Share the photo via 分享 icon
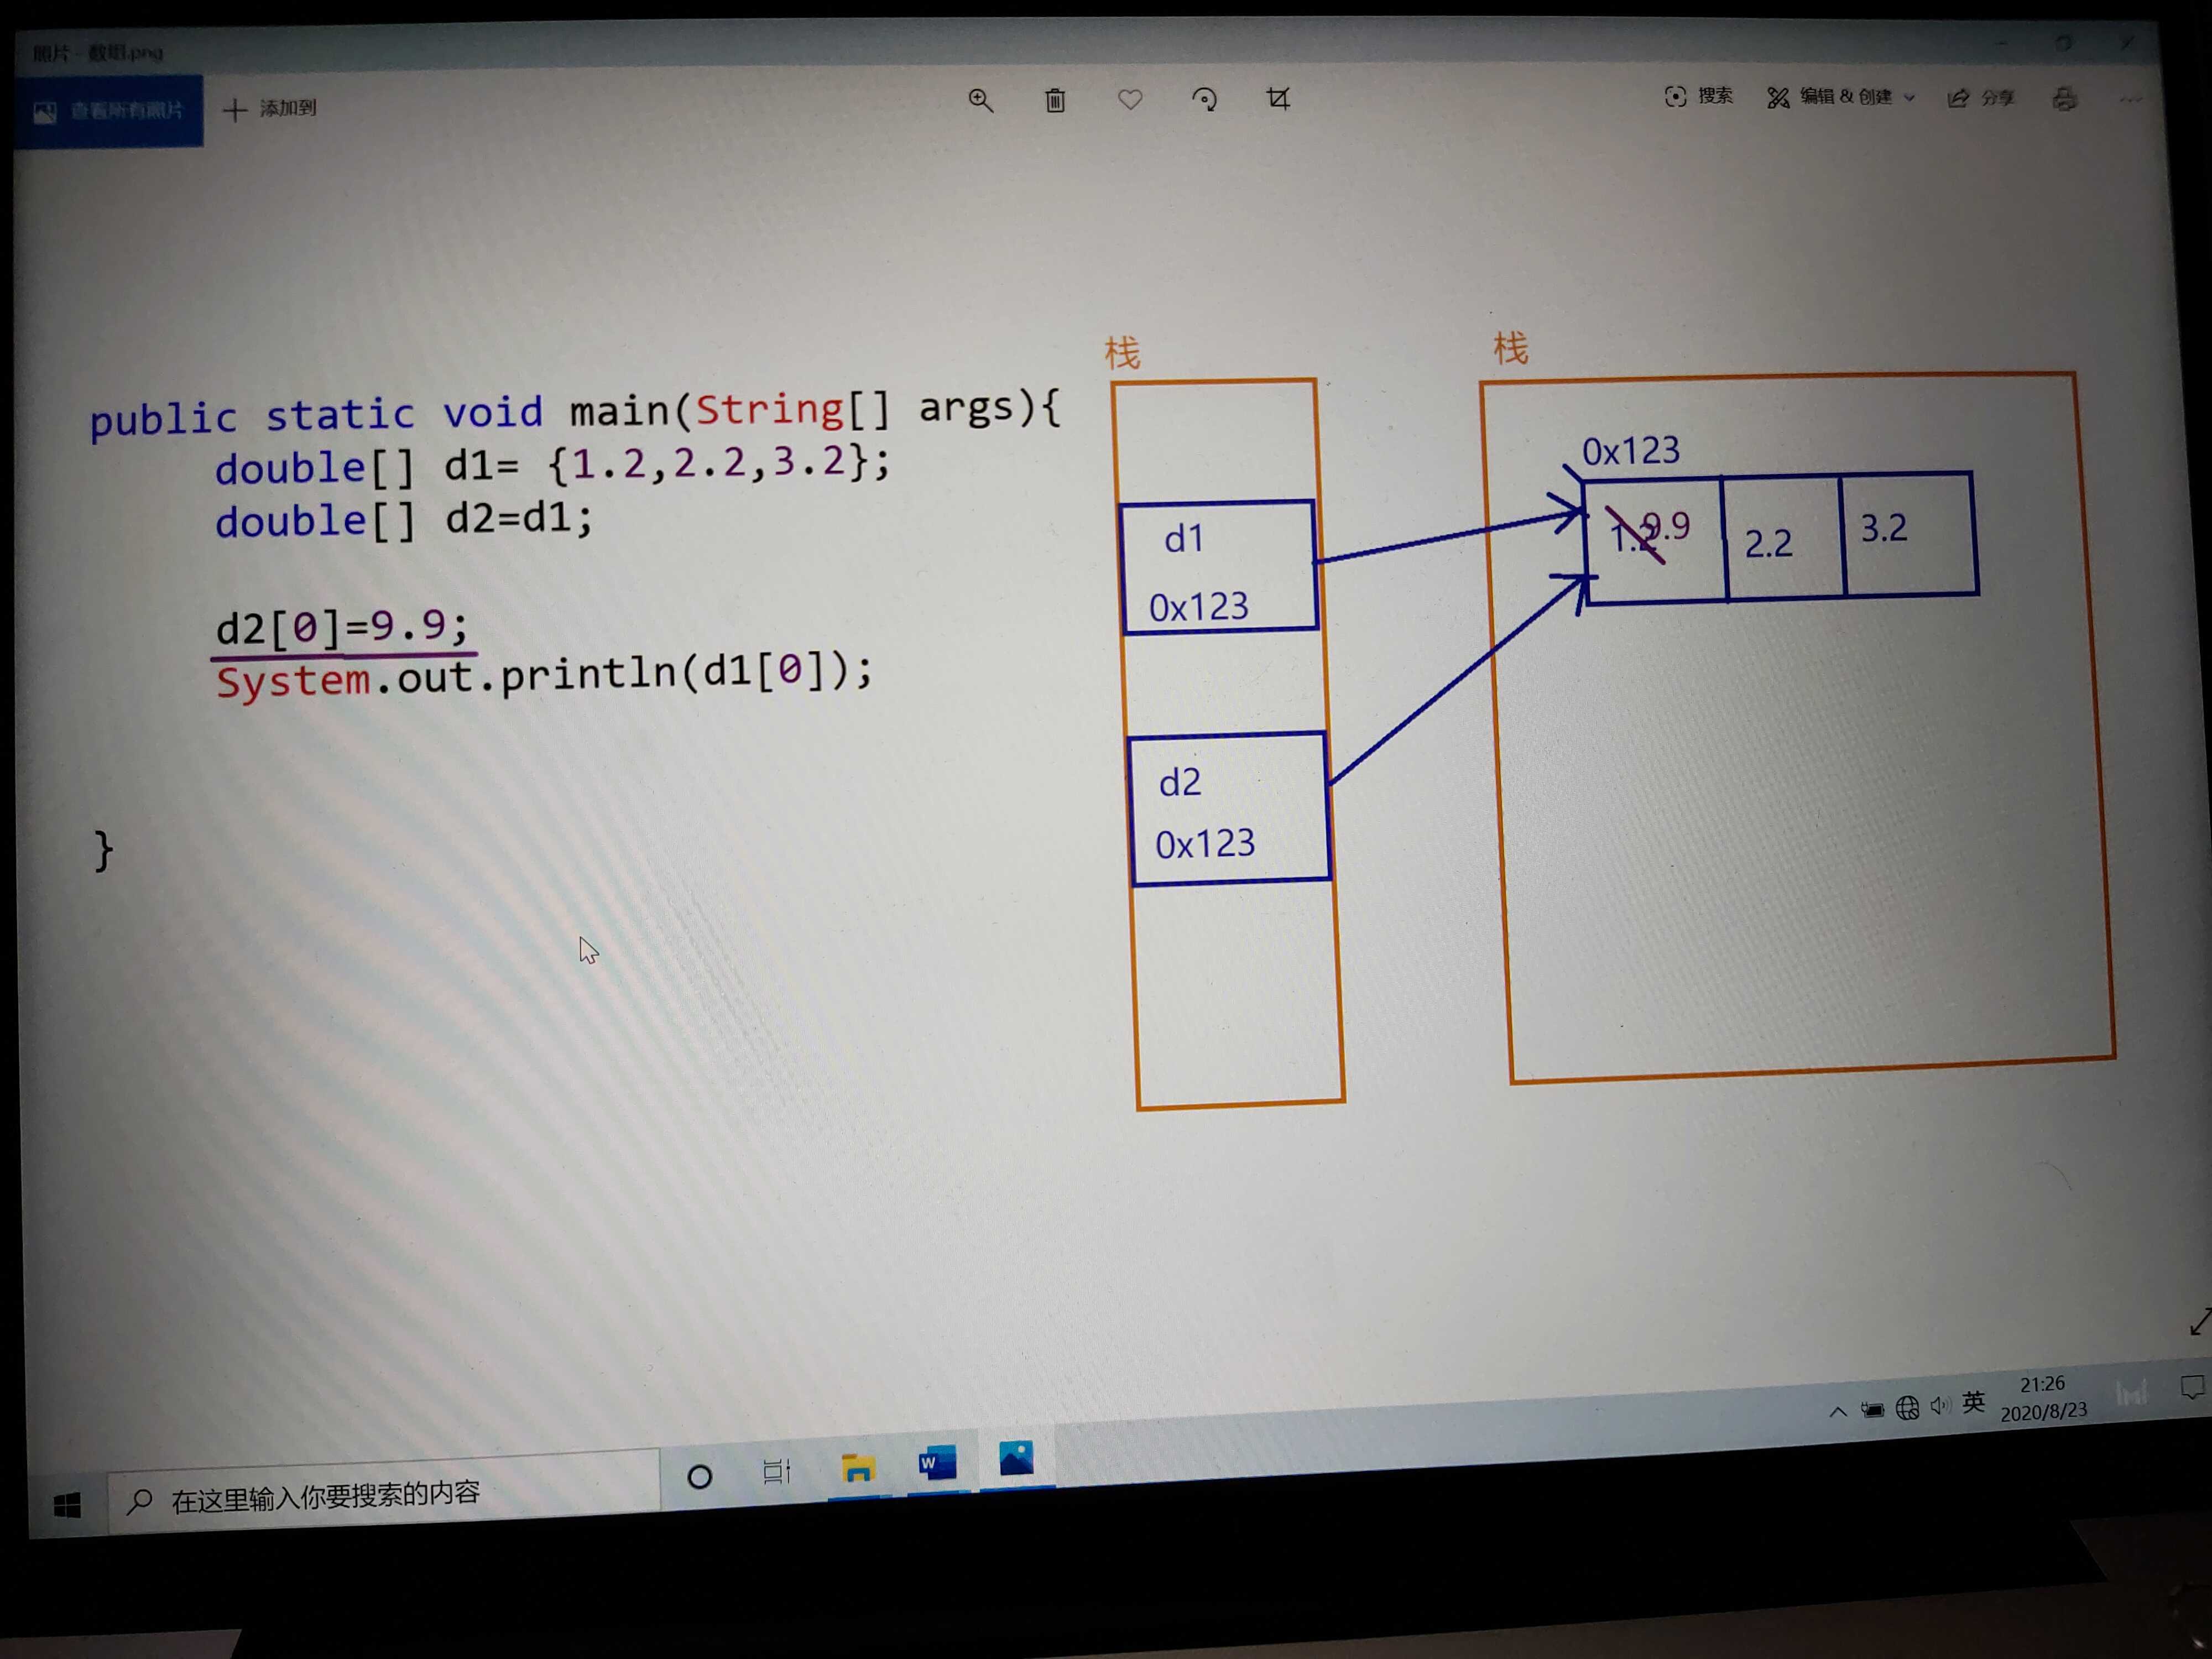The width and height of the screenshot is (2212, 1659). coord(1979,98)
